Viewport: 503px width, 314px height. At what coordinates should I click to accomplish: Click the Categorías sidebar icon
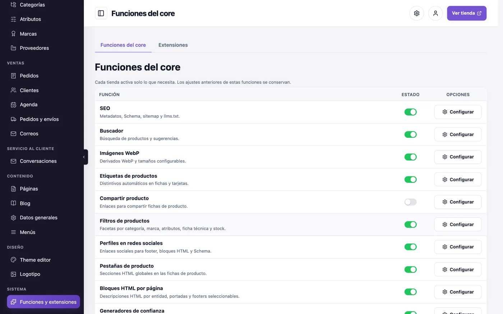tap(13, 5)
